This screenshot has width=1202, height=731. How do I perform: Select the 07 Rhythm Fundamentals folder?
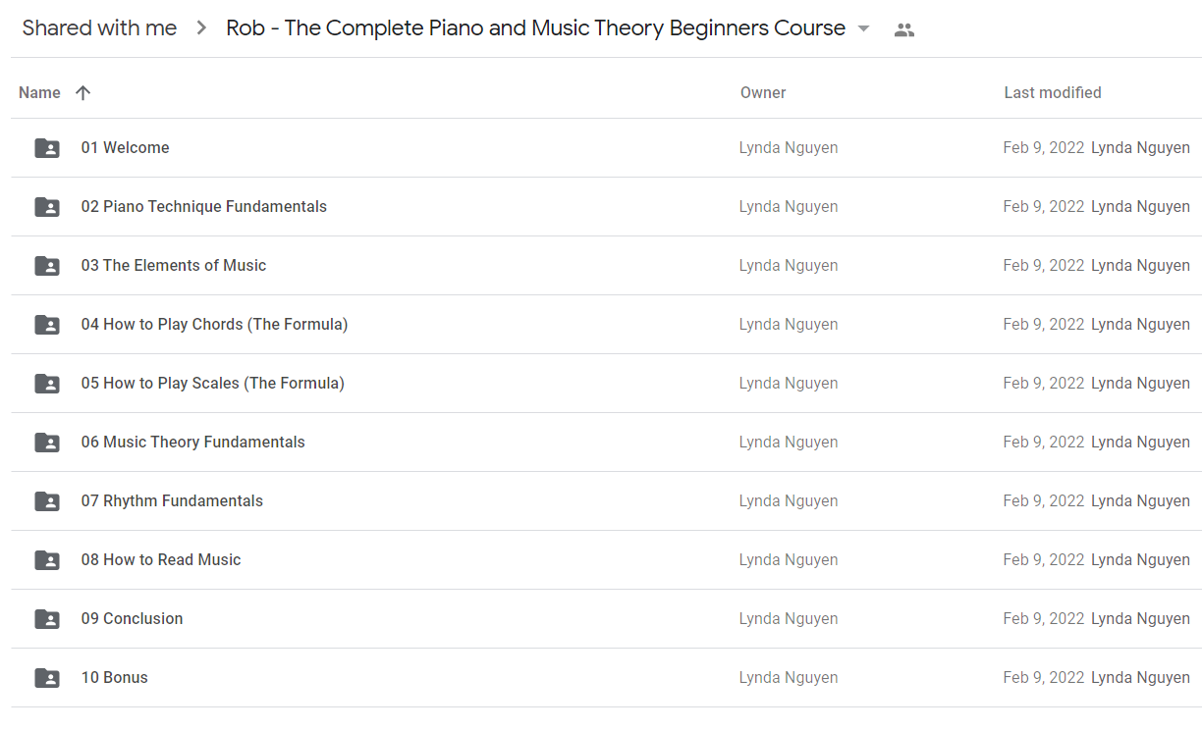pos(606,501)
